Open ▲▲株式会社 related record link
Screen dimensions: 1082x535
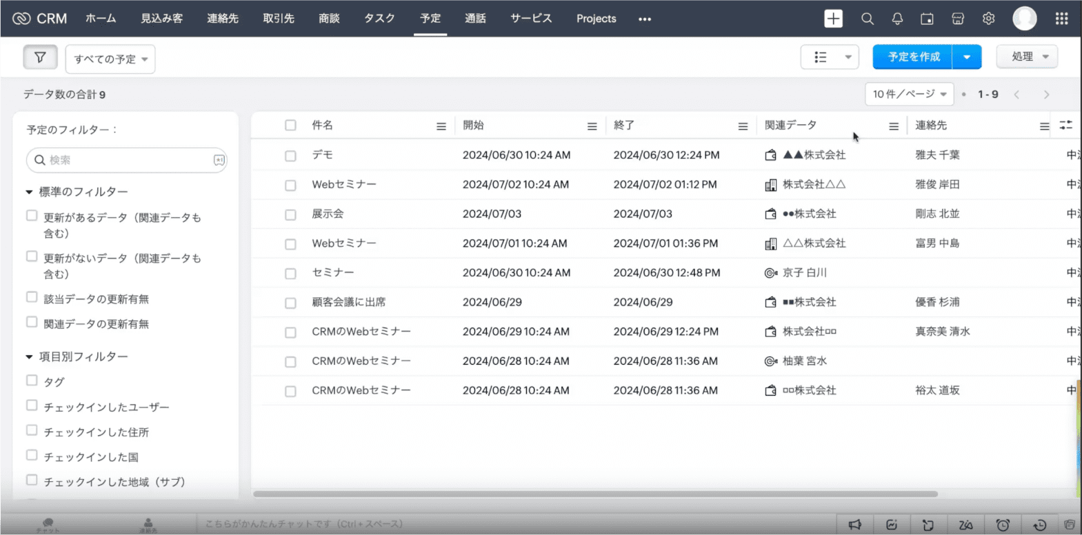[x=814, y=155]
